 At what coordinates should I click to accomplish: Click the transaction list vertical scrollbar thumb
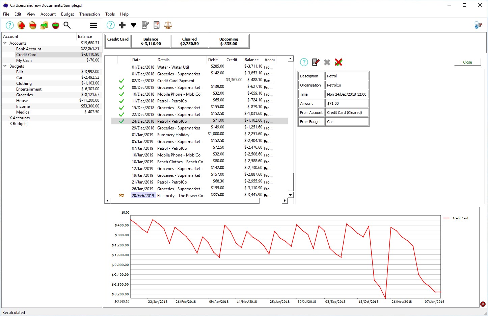(291, 182)
